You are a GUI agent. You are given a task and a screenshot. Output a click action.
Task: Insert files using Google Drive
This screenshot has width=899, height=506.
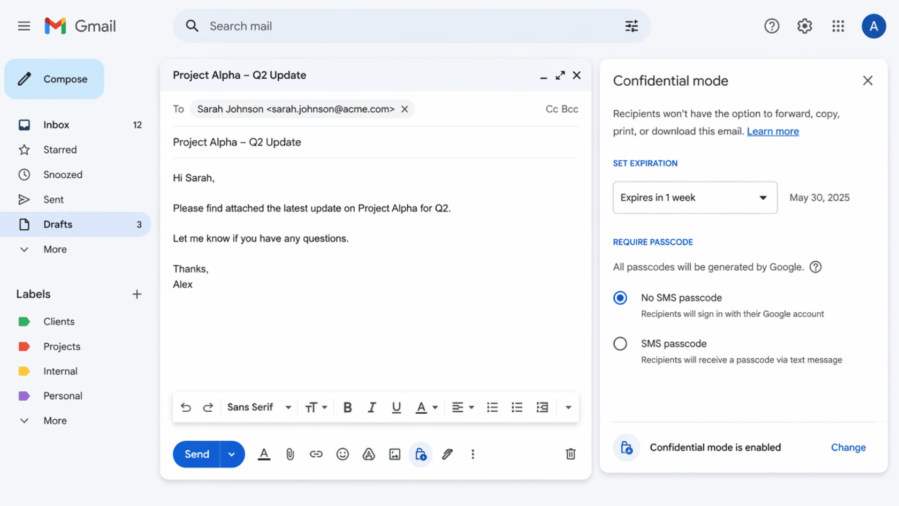tap(369, 454)
